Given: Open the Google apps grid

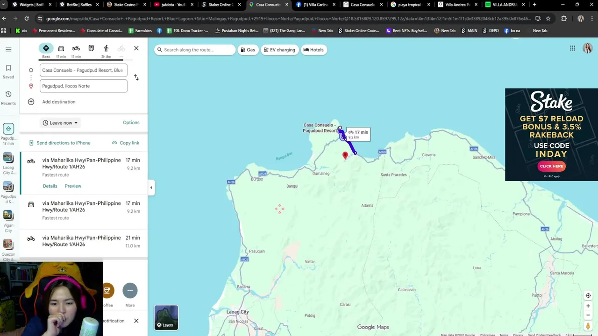Looking at the screenshot, I should pyautogui.click(x=572, y=48).
